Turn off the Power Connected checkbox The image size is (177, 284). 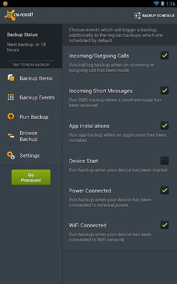[165, 190]
